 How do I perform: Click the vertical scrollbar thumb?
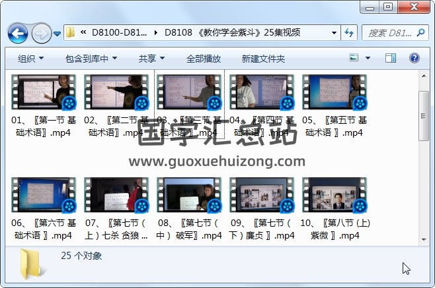424,116
